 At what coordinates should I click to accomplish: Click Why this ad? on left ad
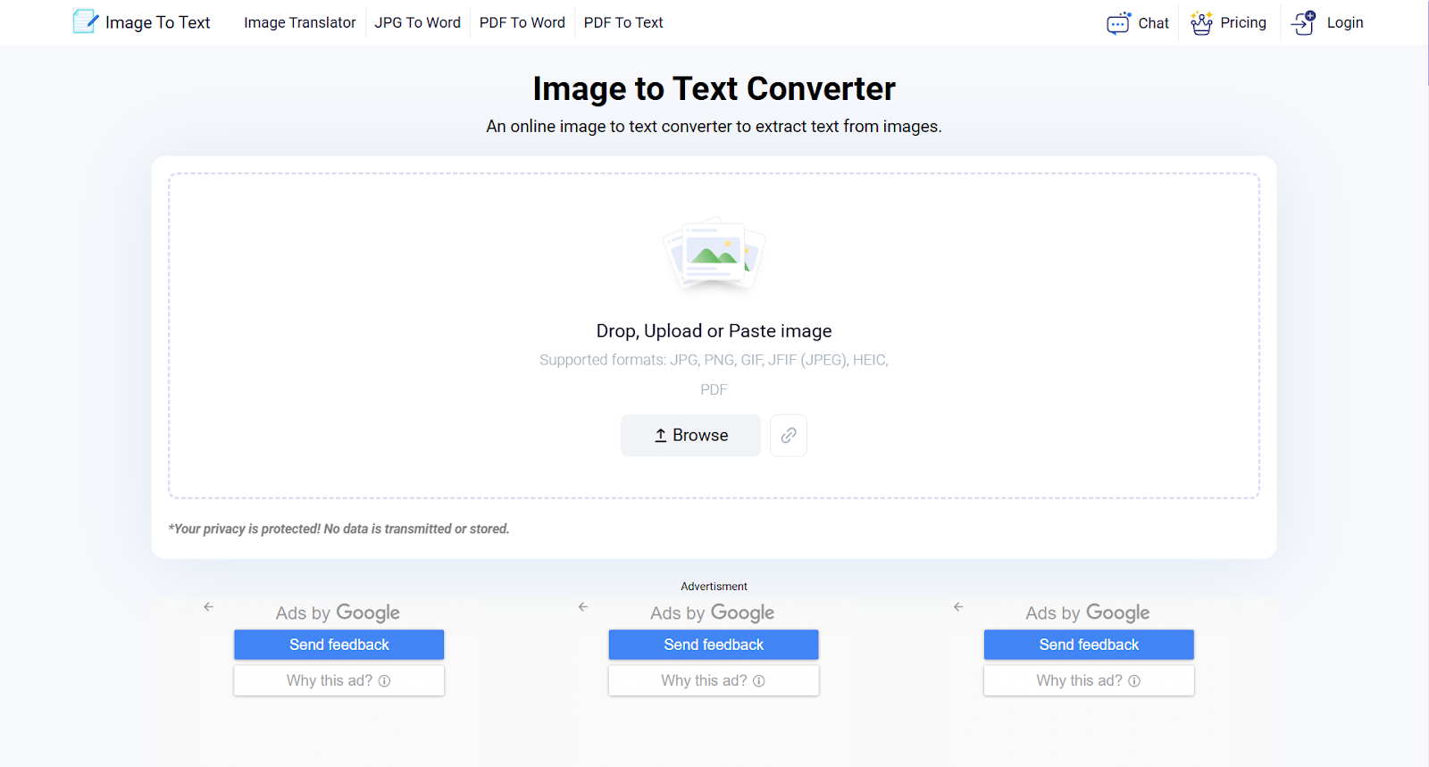[x=339, y=680]
